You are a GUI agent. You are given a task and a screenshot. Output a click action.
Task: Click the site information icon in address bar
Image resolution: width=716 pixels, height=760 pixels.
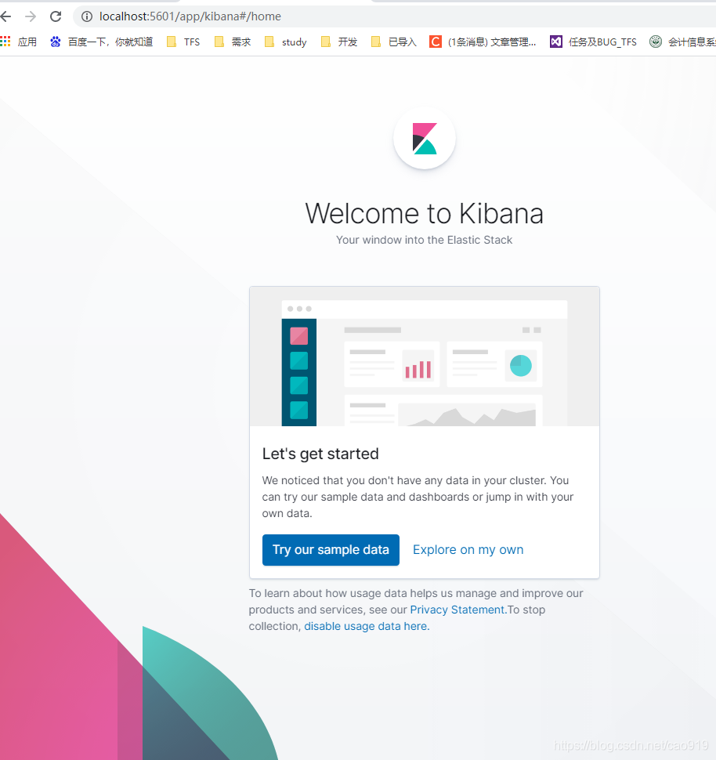pyautogui.click(x=87, y=16)
